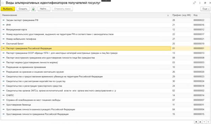211x124 pixels.
Task: Click the get-link icon in title bar
Action: click(x=194, y=3)
